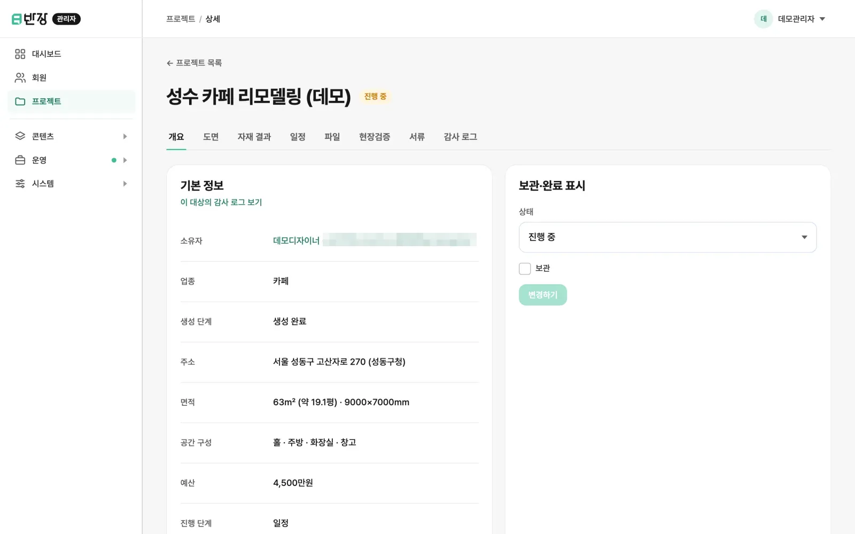Viewport: 855px width, 534px height.
Task: Click the budget value 4,500만원
Action: coord(293,483)
